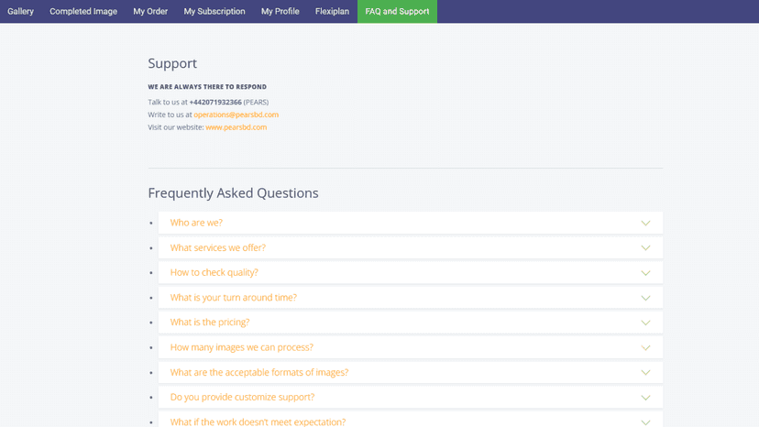Open 'acceptable formats of images' question
This screenshot has height=427, width=759.
tap(411, 372)
